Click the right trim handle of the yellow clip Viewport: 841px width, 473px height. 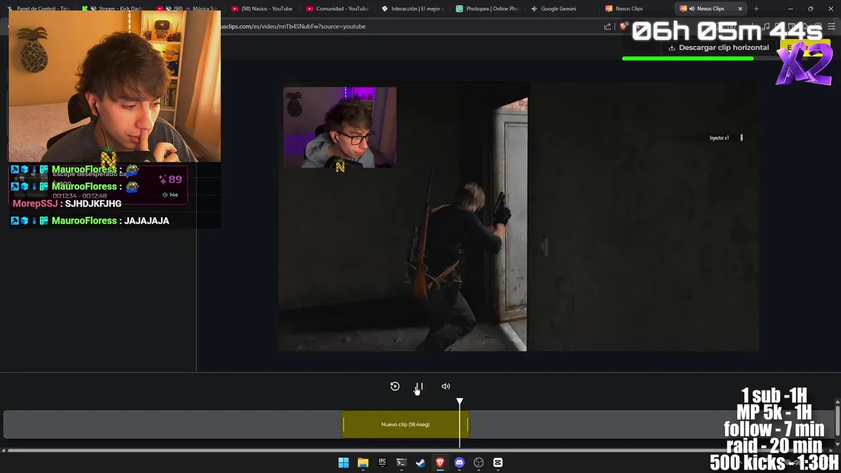point(468,424)
